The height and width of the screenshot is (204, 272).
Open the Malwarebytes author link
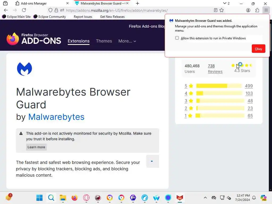coord(56,117)
